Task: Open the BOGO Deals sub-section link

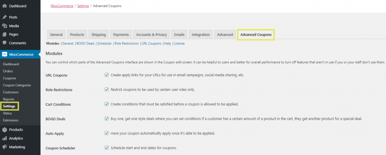Action: point(86,44)
